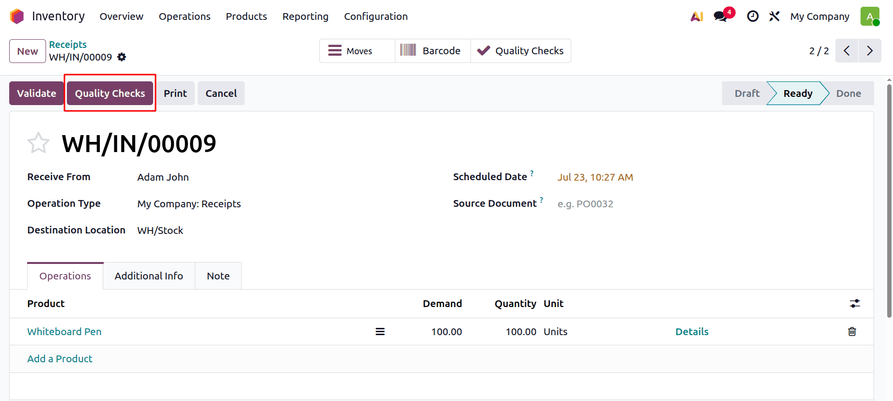Open the Moves smart button

tap(357, 51)
